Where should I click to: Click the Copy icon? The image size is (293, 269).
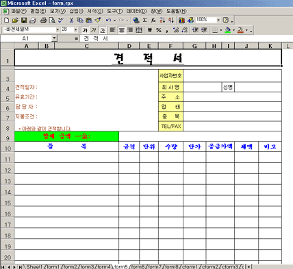click(x=80, y=21)
